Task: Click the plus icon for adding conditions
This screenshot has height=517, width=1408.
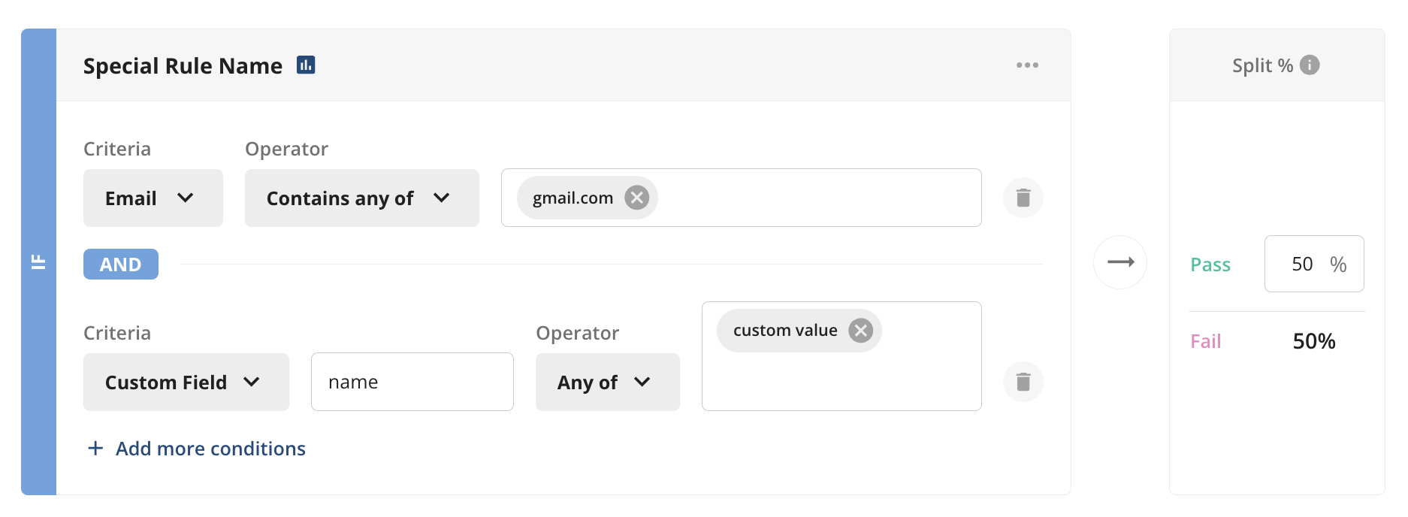Action: click(95, 449)
